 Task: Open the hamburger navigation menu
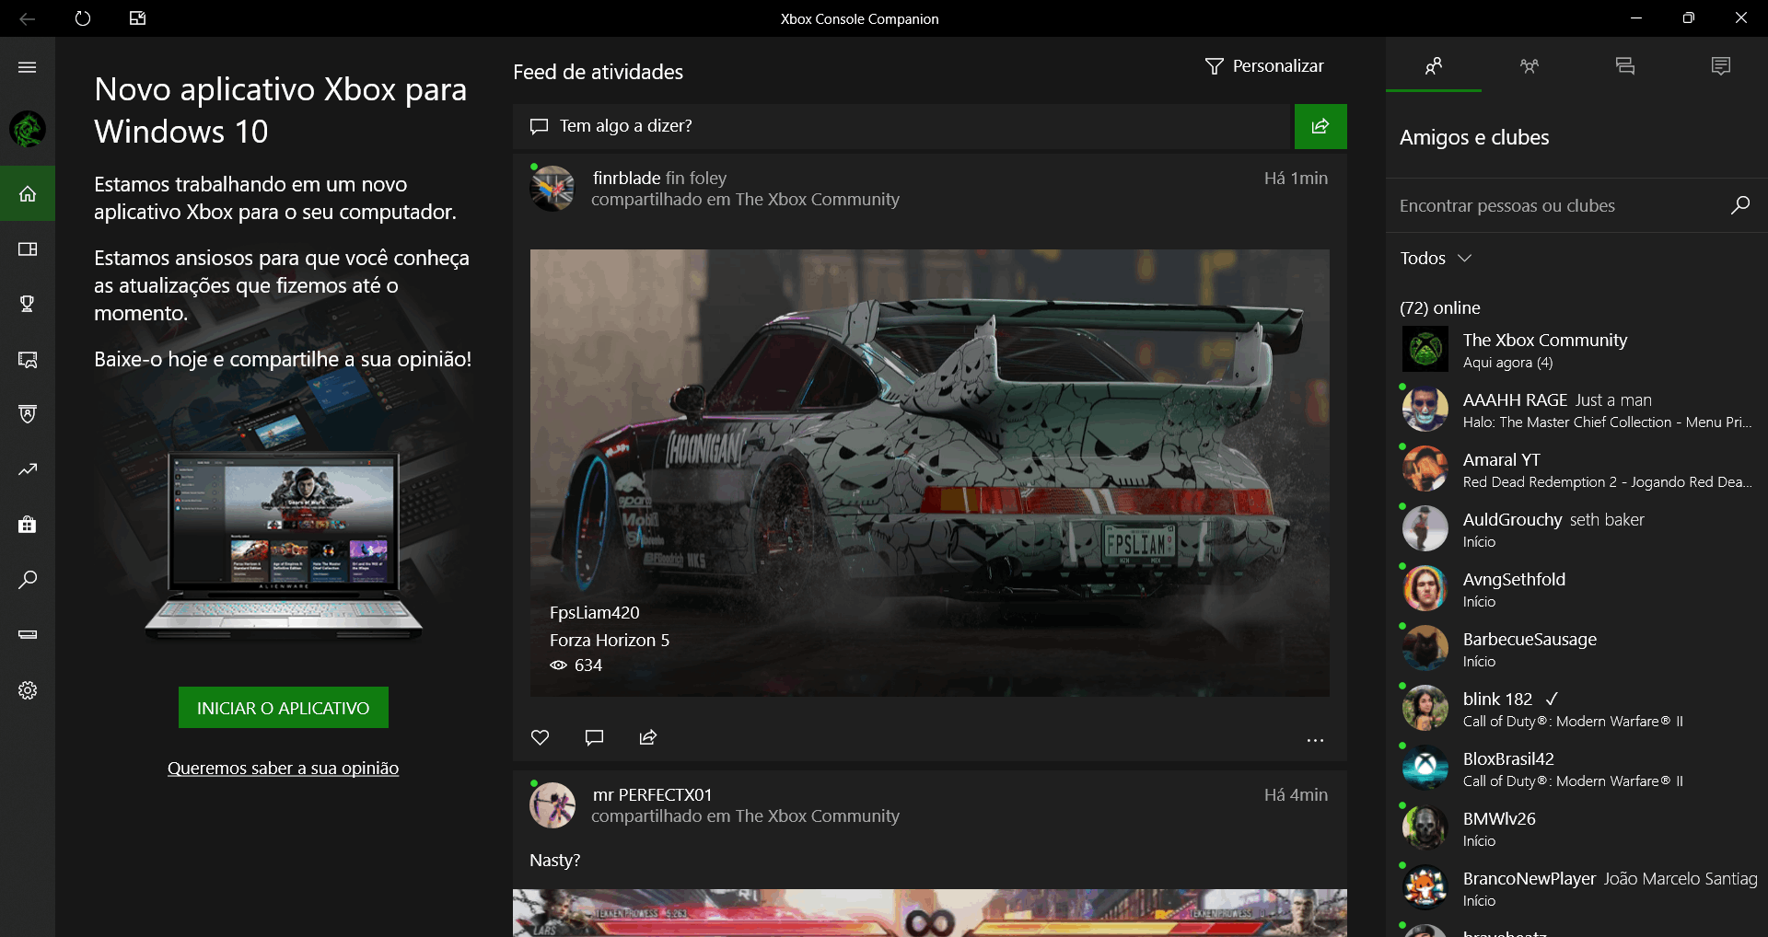[28, 67]
